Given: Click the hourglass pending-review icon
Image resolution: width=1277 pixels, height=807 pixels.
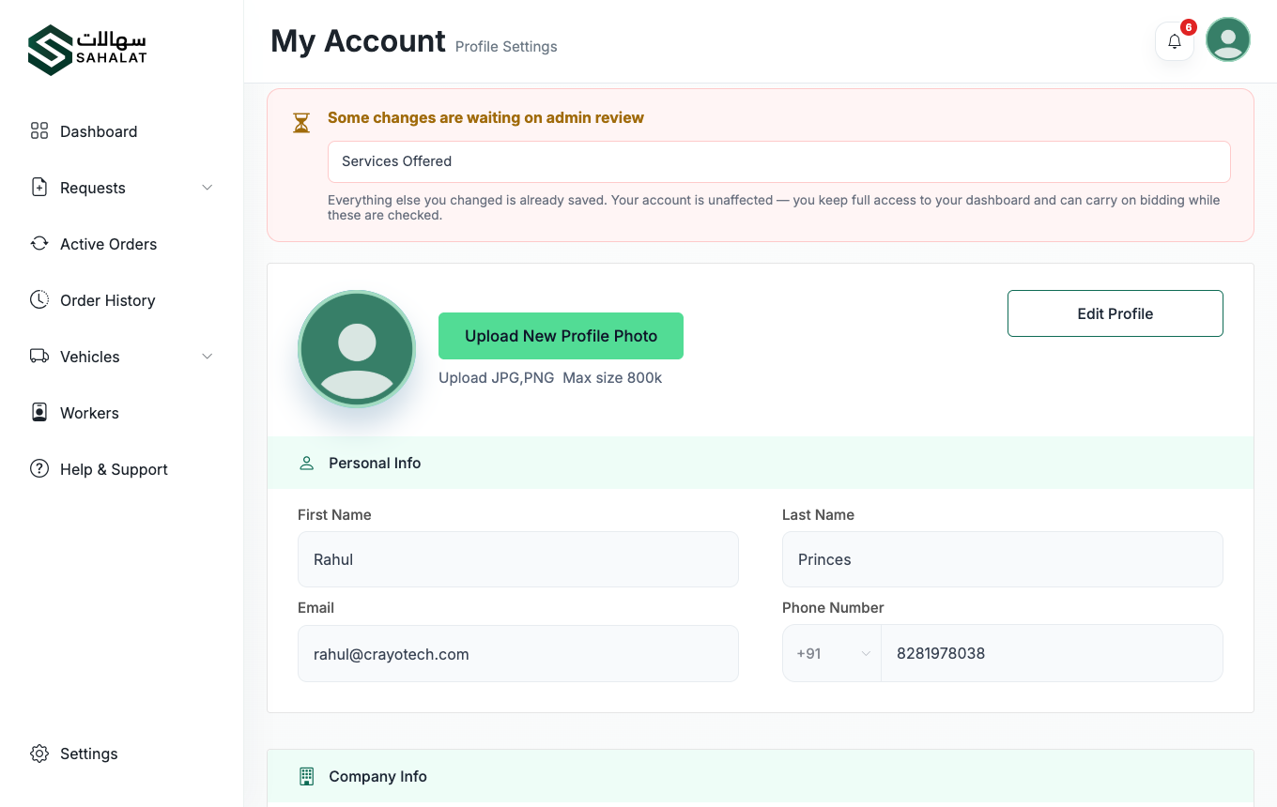Looking at the screenshot, I should click(x=301, y=123).
